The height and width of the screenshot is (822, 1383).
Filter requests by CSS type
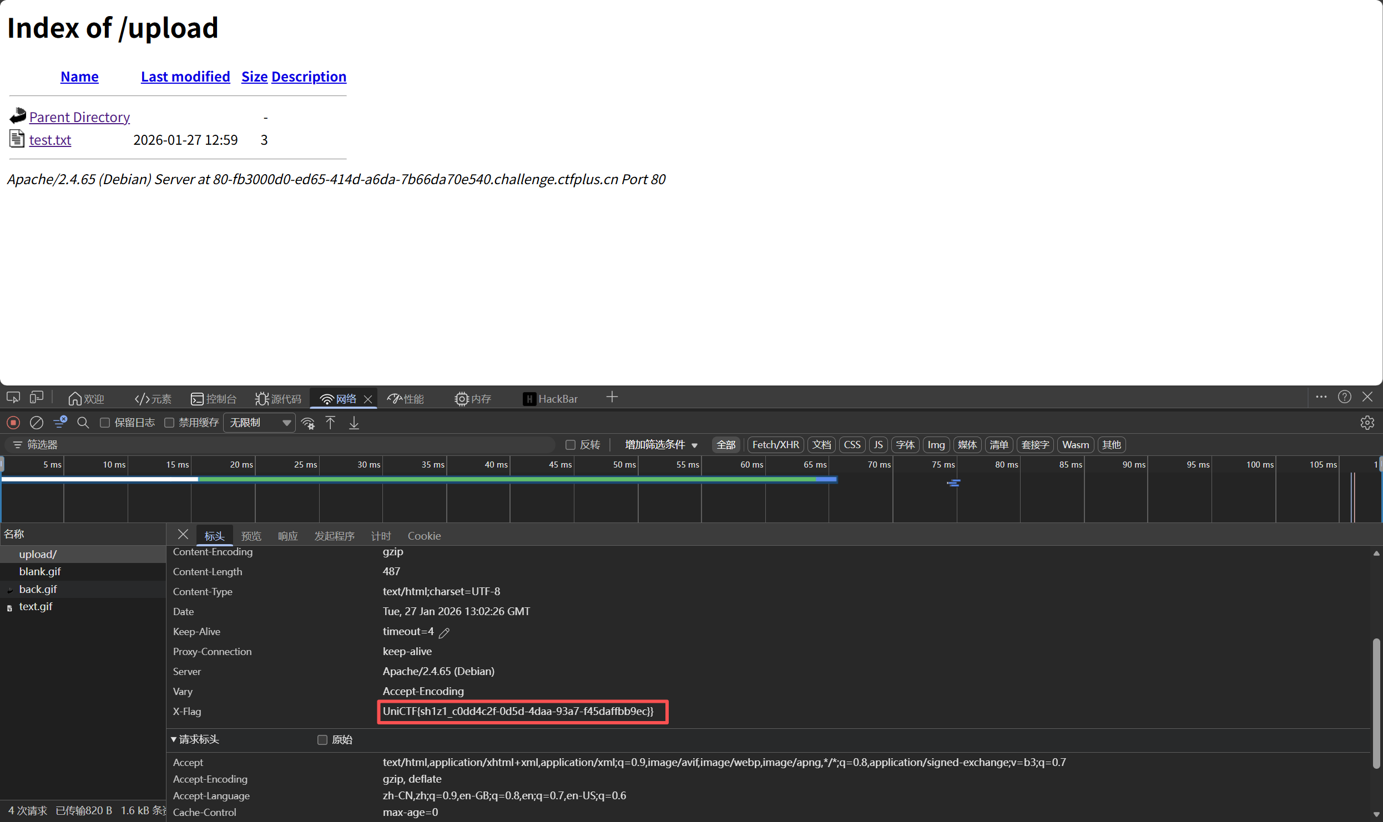pos(852,445)
